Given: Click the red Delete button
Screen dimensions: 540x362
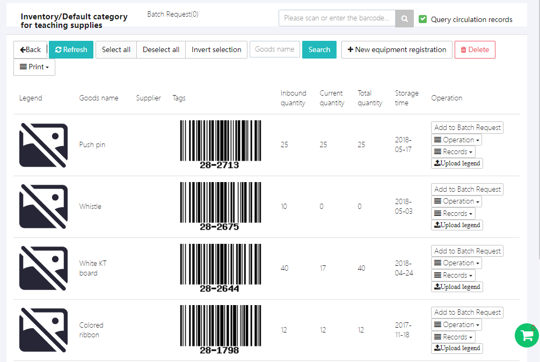Looking at the screenshot, I should 475,49.
